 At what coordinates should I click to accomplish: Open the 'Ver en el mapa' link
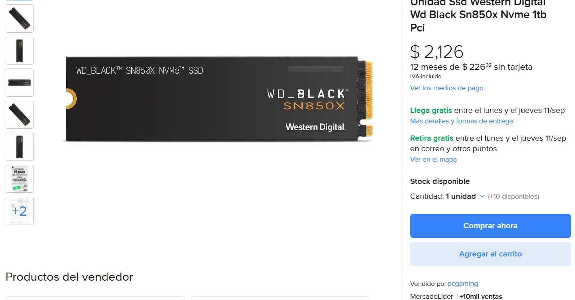(x=433, y=159)
